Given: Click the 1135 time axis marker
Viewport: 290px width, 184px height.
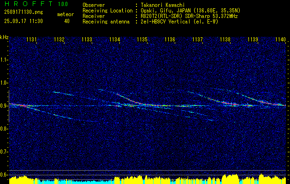Looking at the screenshot, I should (x=142, y=39).
